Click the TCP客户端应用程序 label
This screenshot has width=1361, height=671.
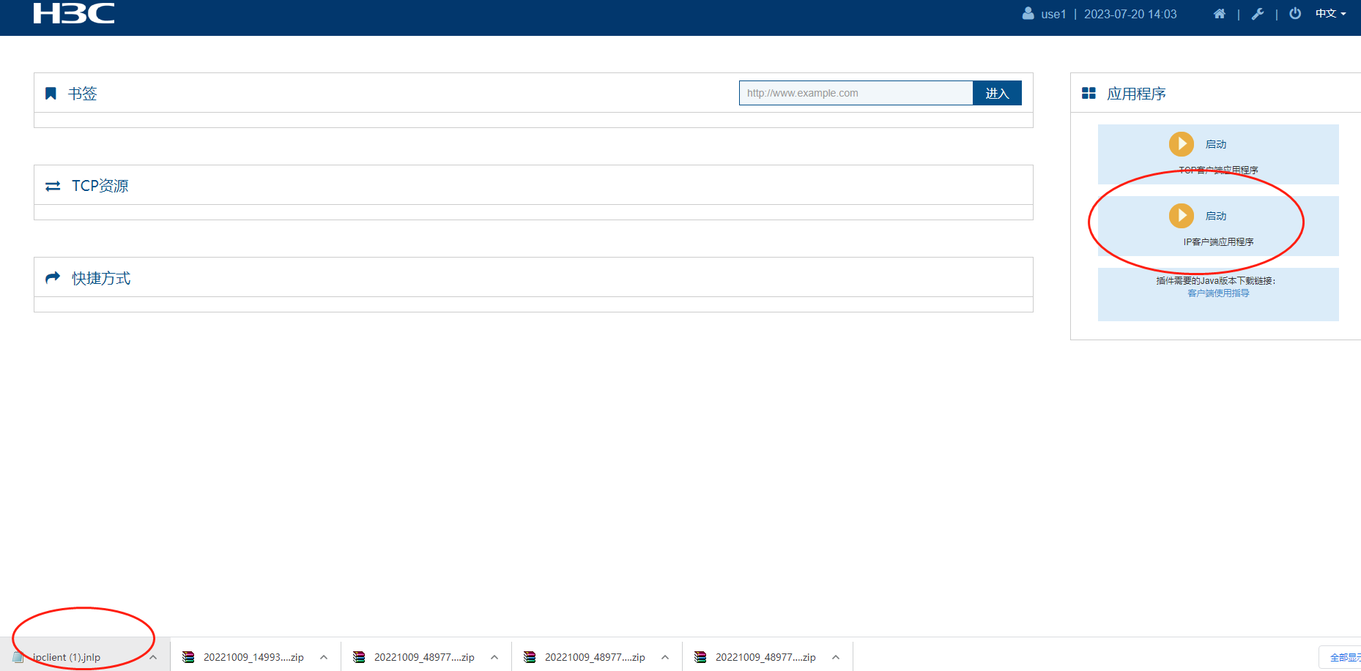pos(1218,170)
